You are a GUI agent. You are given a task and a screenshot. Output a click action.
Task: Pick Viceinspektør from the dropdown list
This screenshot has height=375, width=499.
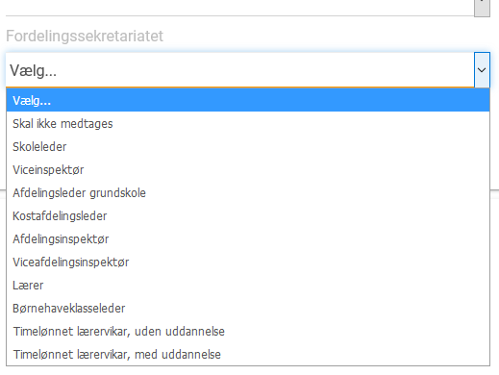click(248, 170)
